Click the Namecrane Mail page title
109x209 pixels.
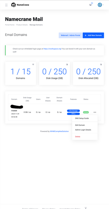click(x=24, y=19)
